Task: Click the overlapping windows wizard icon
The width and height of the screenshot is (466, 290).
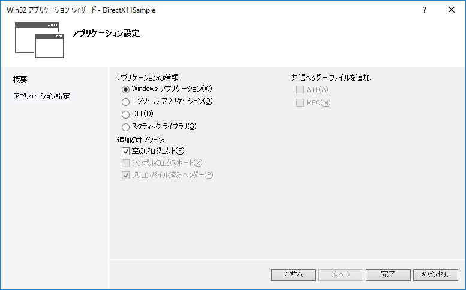Action: tap(40, 40)
